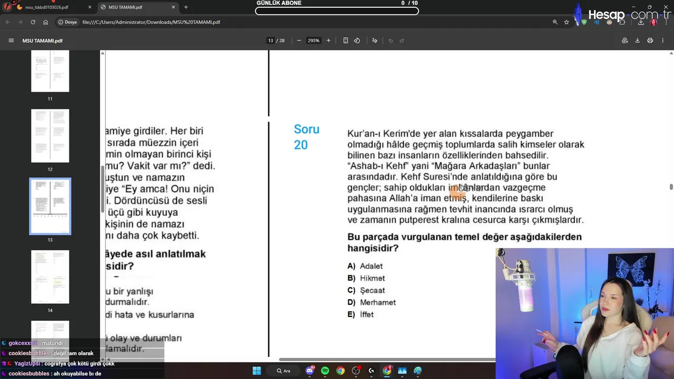Click answer option C) Şecaat
Screen dimensions: 674x379
click(366, 291)
